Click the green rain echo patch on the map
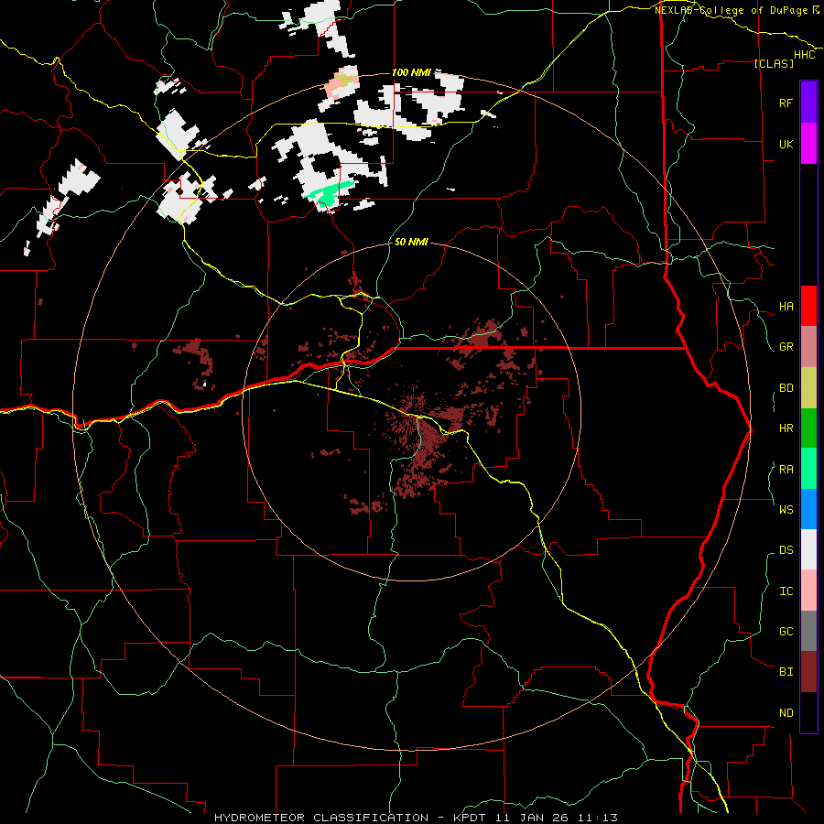Image resolution: width=824 pixels, height=824 pixels. click(x=328, y=194)
